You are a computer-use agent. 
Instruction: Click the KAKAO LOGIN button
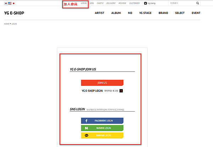click(102, 135)
